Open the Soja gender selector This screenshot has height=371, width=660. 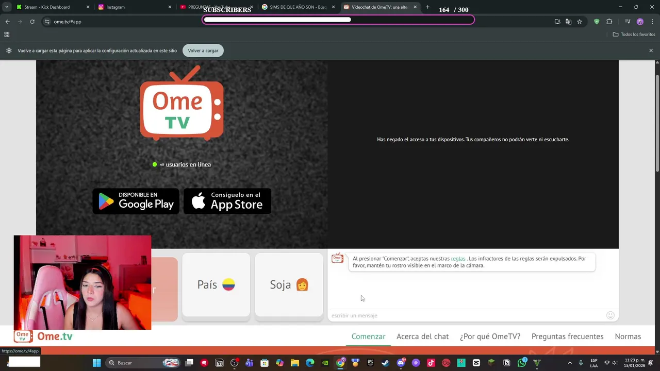[289, 285]
